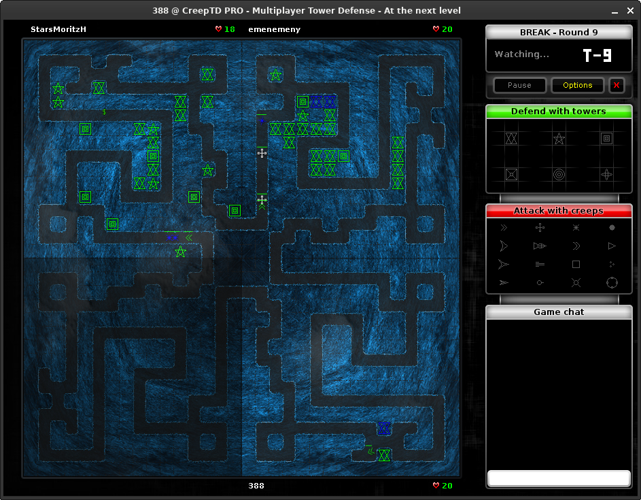Switch to player StarsMoritzH's view
This screenshot has width=641, height=500.
pyautogui.click(x=57, y=29)
